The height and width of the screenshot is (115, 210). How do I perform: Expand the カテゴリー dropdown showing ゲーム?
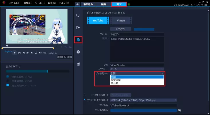point(137,69)
